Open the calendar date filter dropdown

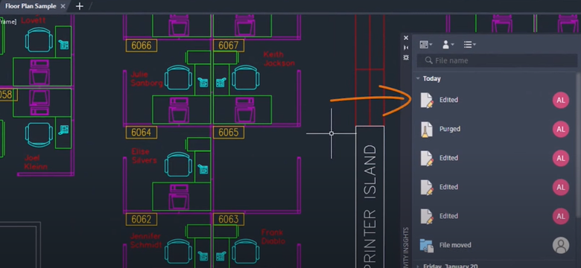pyautogui.click(x=426, y=45)
